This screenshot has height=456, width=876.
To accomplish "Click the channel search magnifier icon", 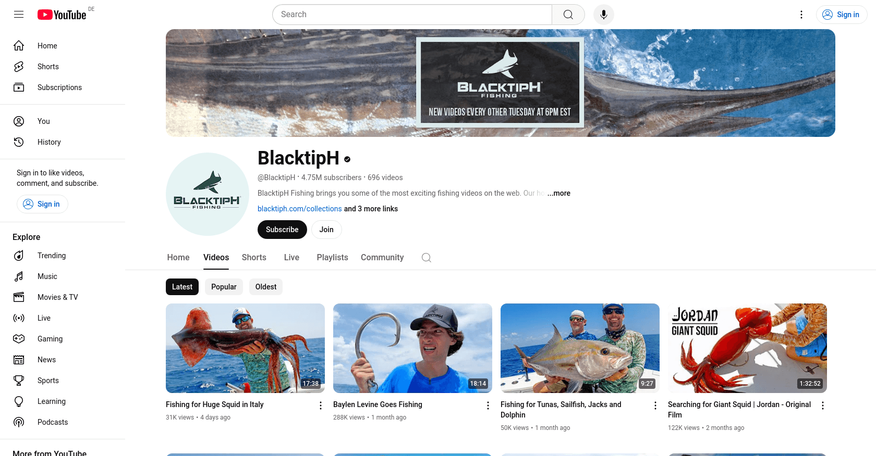I will pos(427,258).
